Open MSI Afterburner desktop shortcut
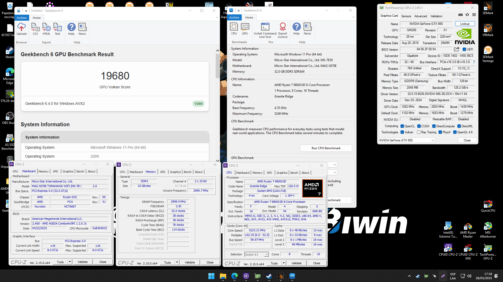The height and width of the screenshot is (282, 503). coord(488,230)
